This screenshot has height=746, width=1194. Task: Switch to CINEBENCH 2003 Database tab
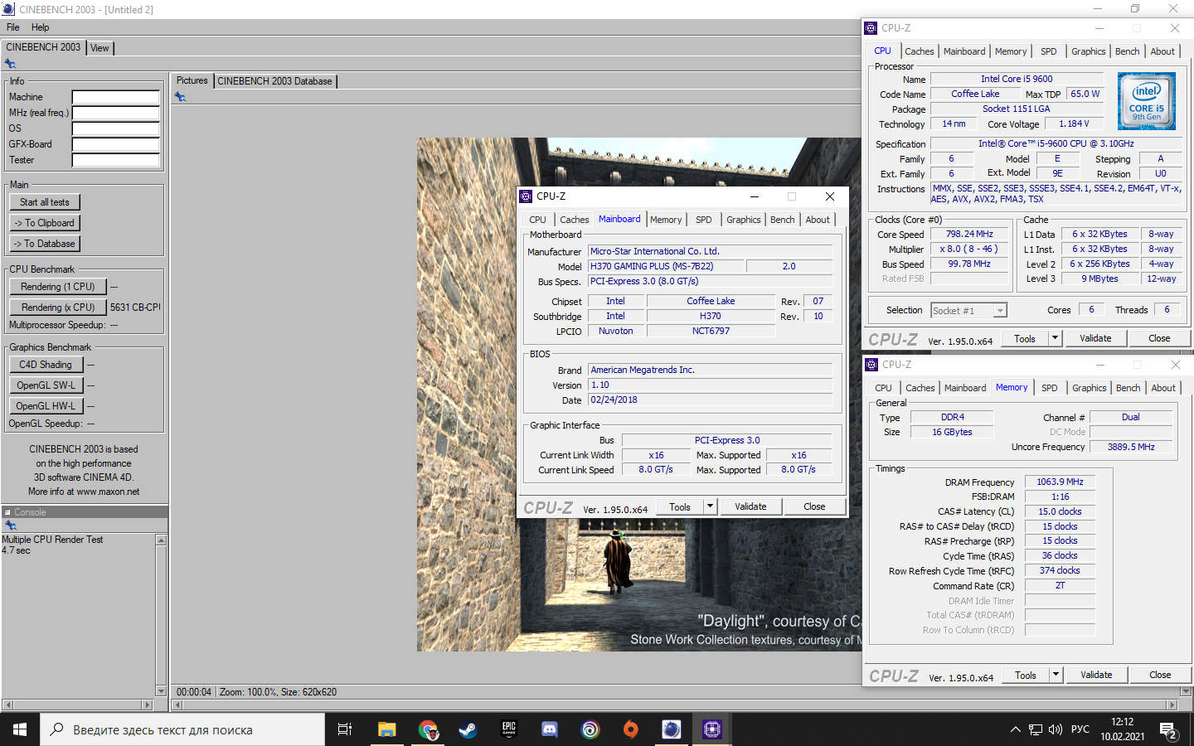[274, 81]
